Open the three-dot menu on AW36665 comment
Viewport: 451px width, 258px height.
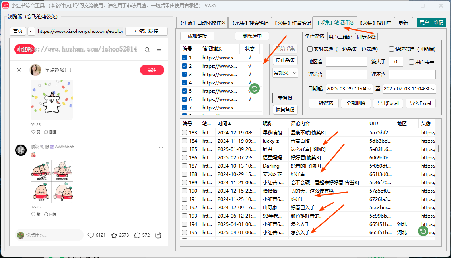click(x=161, y=147)
